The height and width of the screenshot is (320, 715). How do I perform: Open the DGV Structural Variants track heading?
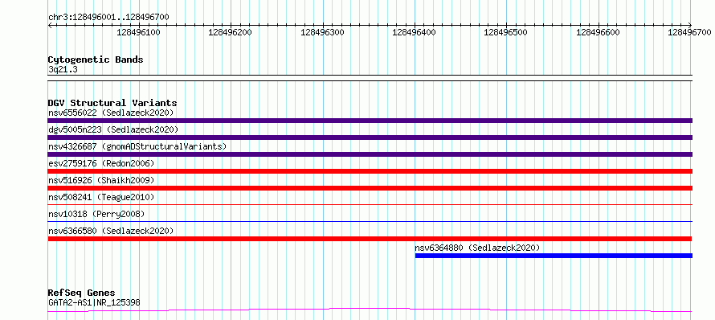[112, 103]
